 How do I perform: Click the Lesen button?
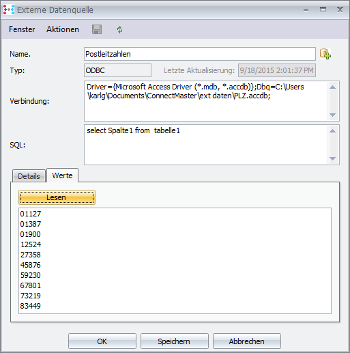pyautogui.click(x=57, y=197)
